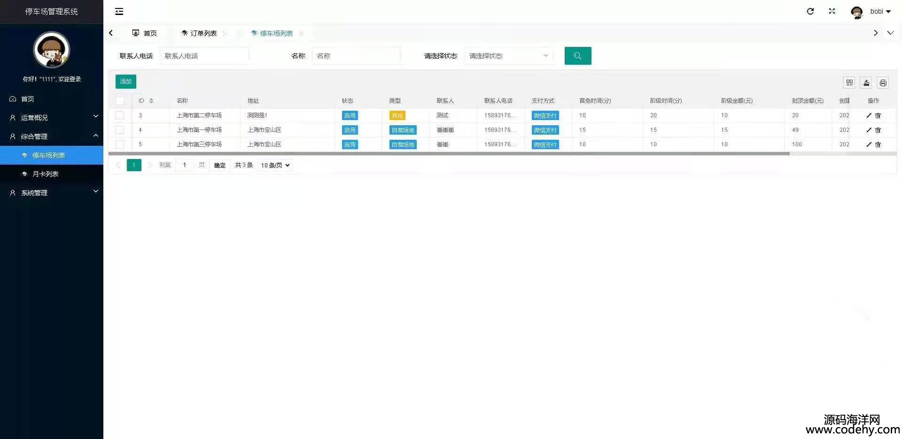Collapse 综合管理 in the sidebar
902x439 pixels.
click(52, 136)
